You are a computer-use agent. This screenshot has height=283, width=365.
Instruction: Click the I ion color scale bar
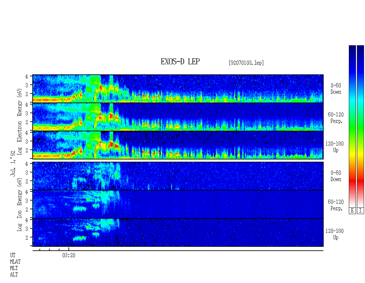[360, 126]
